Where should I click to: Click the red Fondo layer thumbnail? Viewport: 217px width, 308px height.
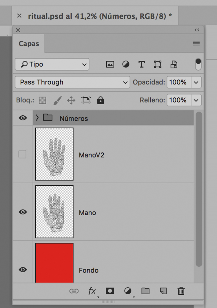point(54,263)
